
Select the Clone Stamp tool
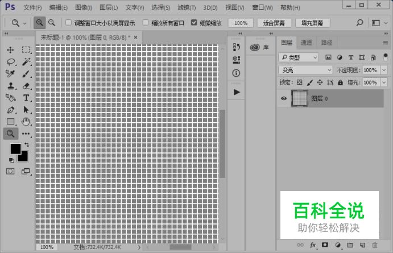point(11,86)
